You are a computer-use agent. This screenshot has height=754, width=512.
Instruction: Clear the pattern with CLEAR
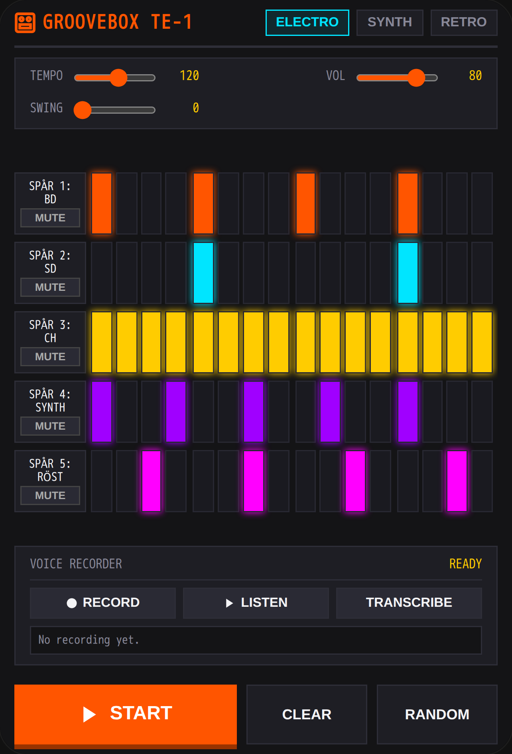[307, 715]
